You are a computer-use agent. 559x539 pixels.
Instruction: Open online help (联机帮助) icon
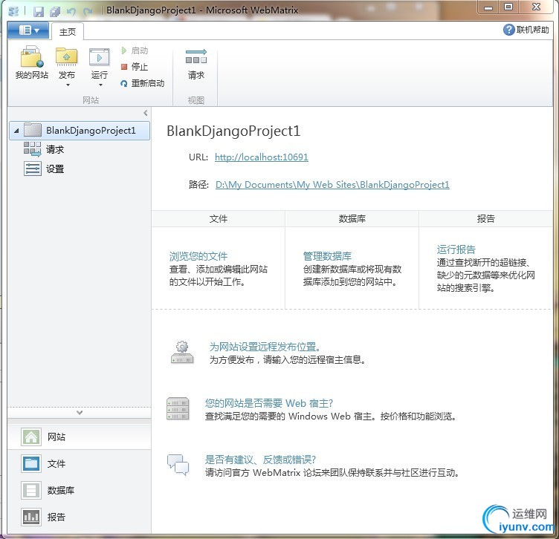tap(508, 30)
